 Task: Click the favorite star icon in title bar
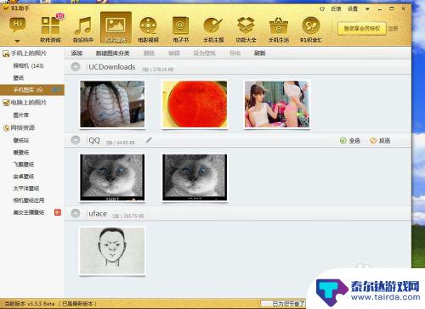[322, 9]
